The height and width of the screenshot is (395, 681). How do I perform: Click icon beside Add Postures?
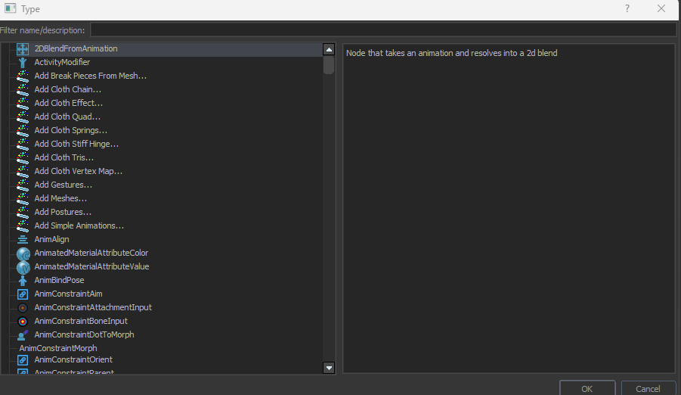(x=23, y=212)
